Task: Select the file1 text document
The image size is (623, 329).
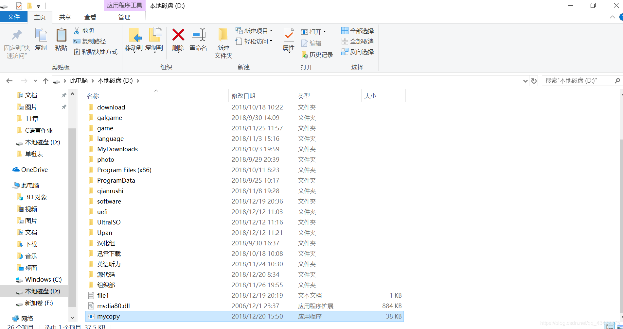Action: (244, 295)
